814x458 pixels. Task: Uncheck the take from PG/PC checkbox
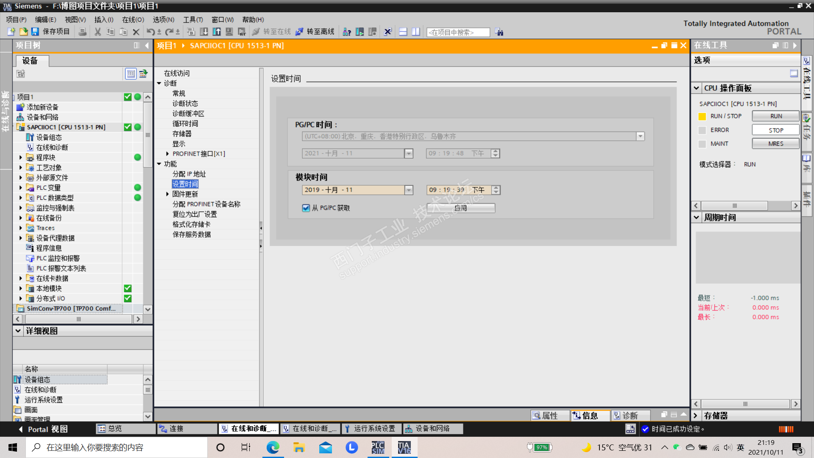point(306,208)
